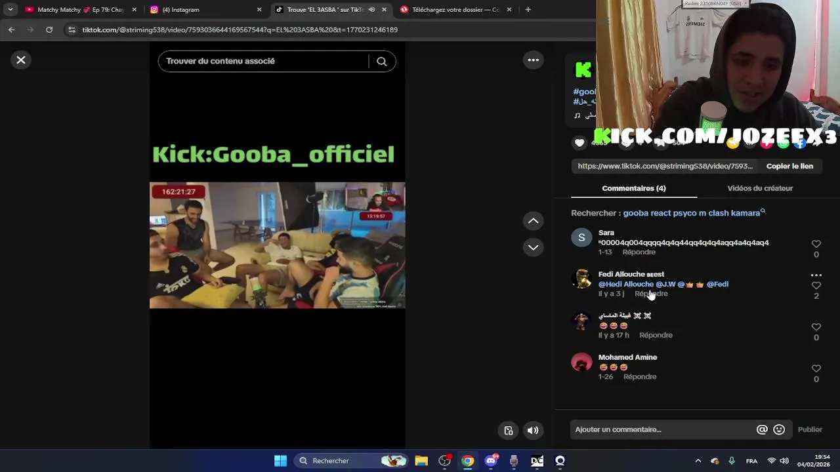Image resolution: width=840 pixels, height=472 pixels.
Task: Focus the Trouver du contenu associé search box
Action: click(x=262, y=61)
